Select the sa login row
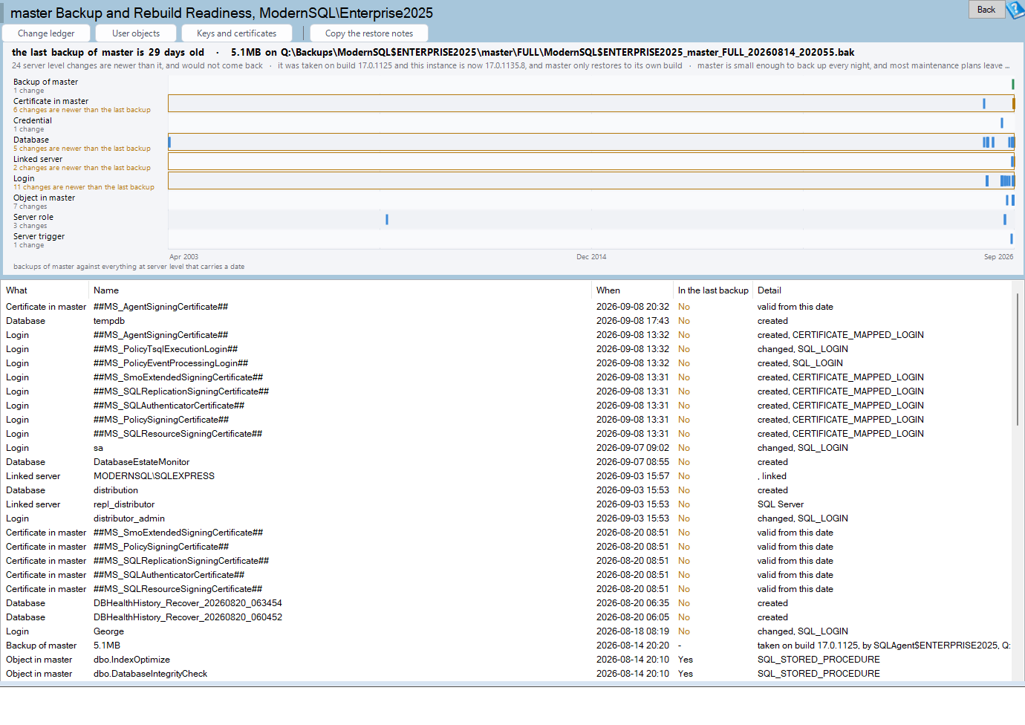1025x725 pixels. pos(507,448)
